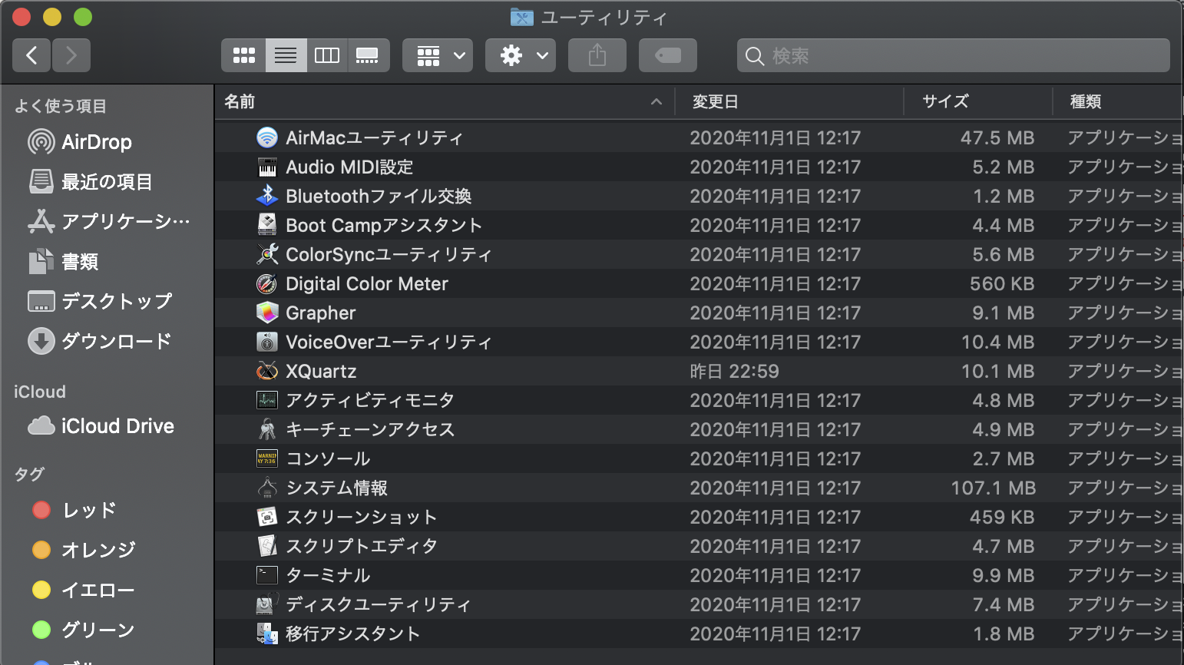The image size is (1184, 665).
Task: Click the ColorSyncユーティリティ icon
Action: tap(266, 254)
